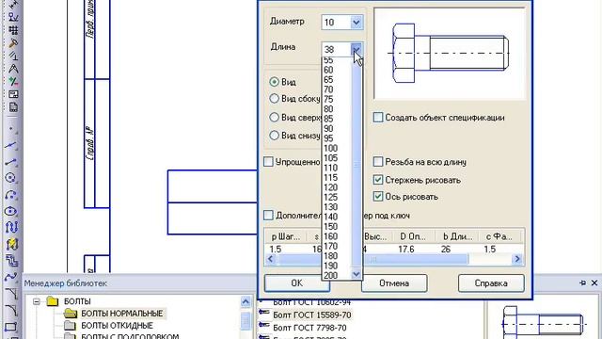Select the Rectangle tool
This screenshot has height=339, width=602.
[x=11, y=327]
